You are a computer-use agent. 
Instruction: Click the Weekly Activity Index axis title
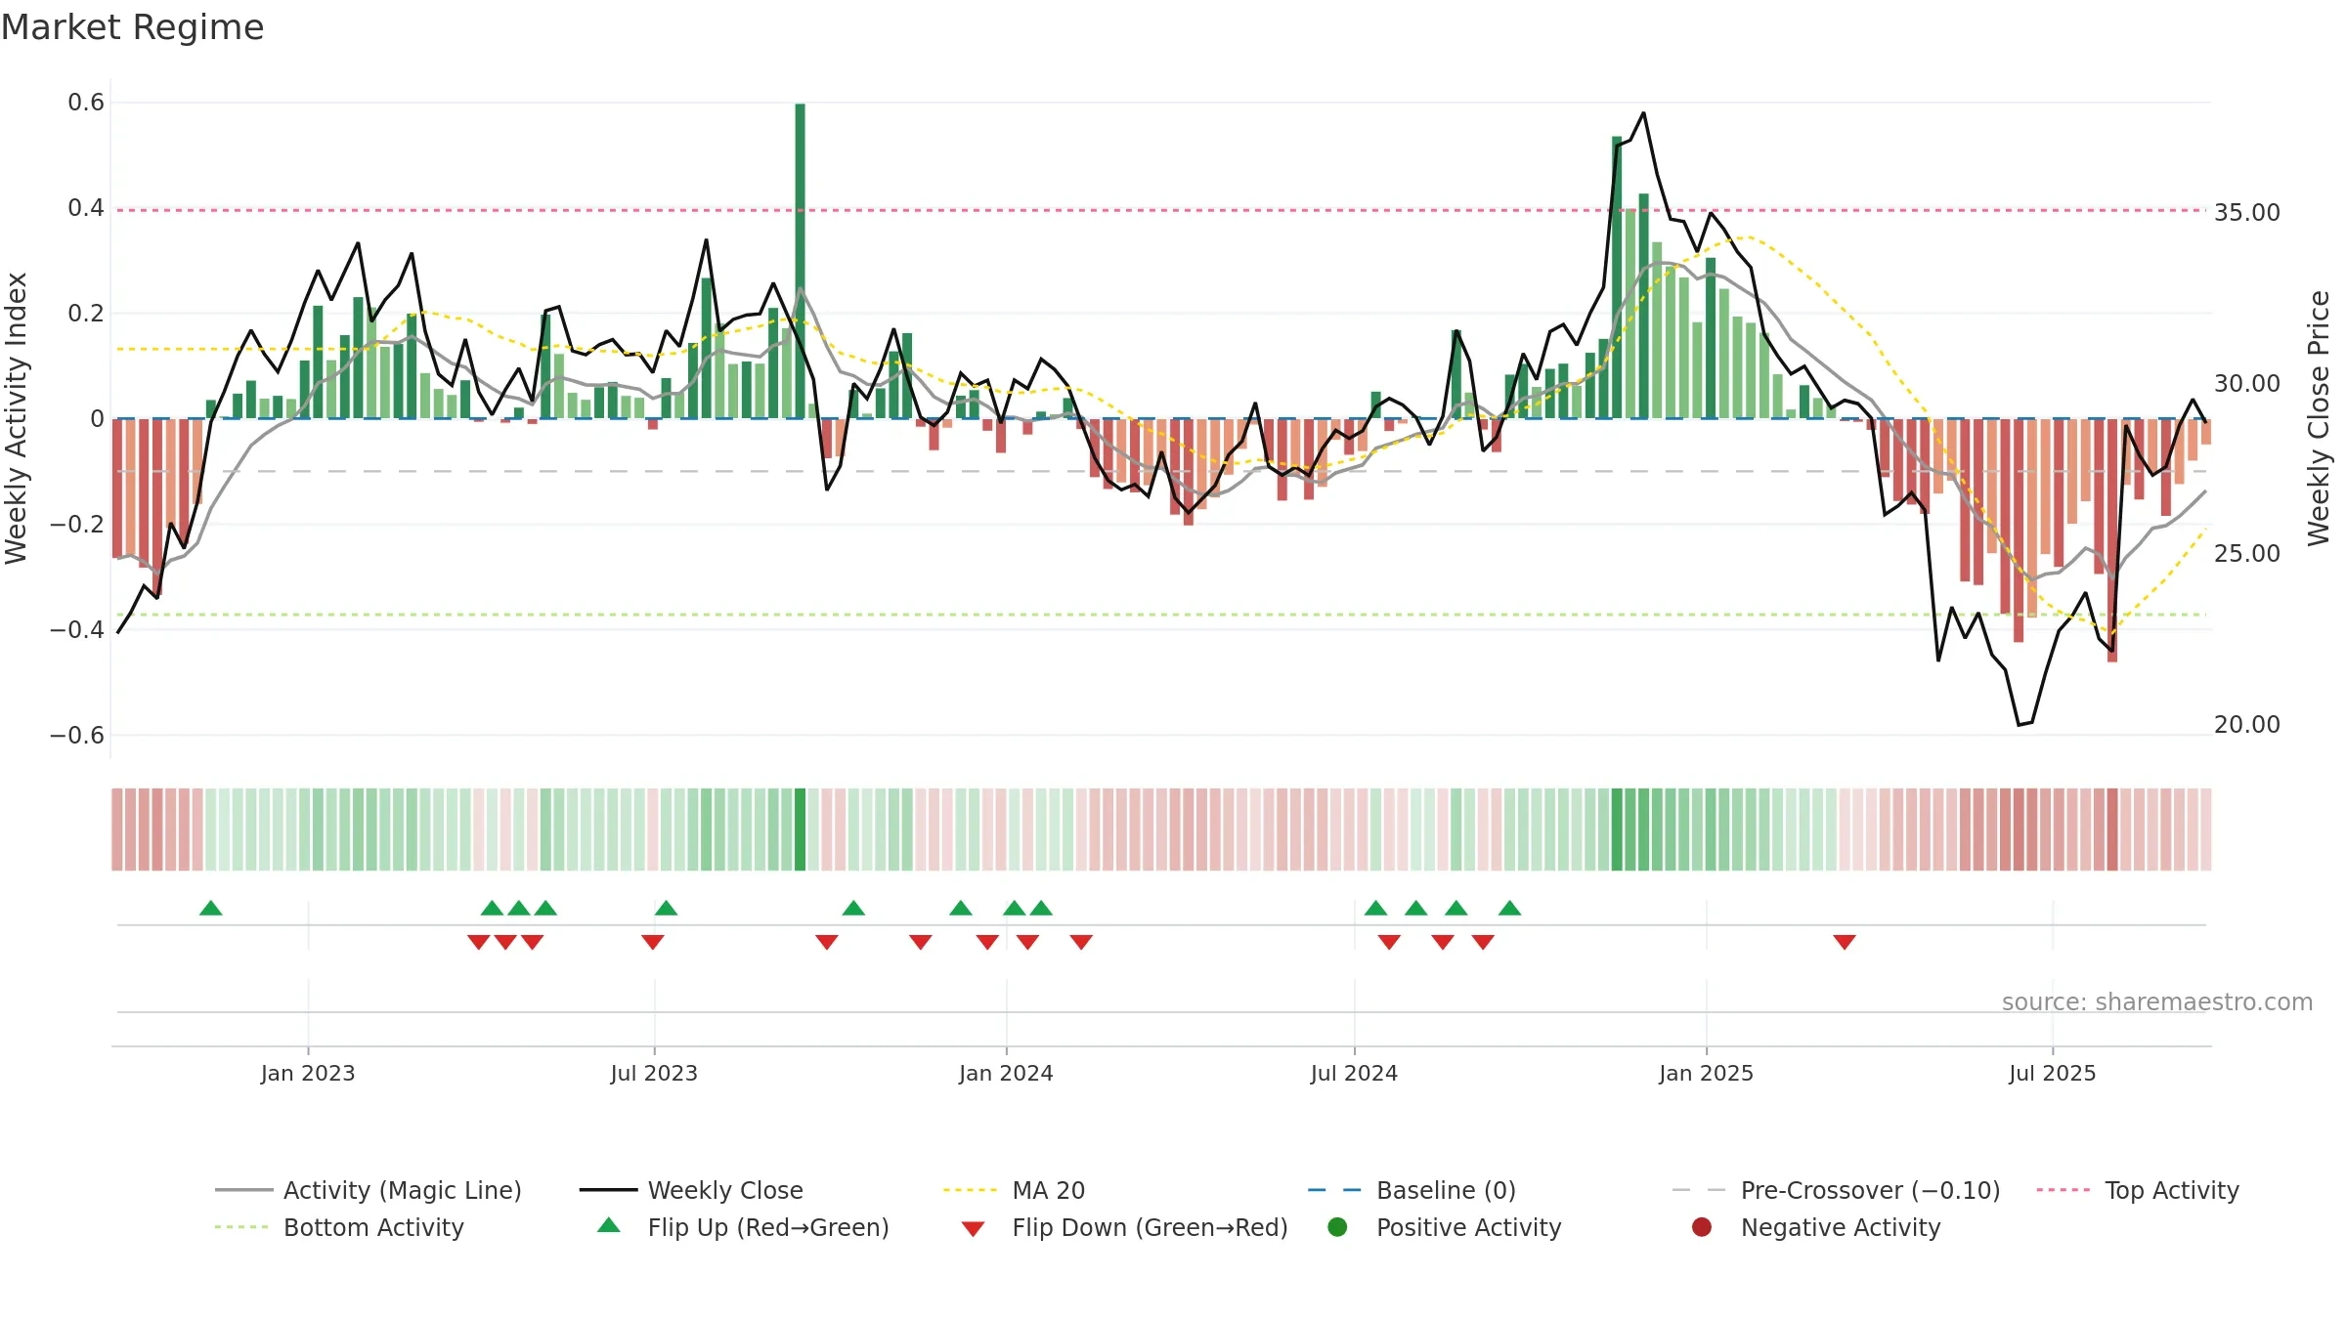point(17,418)
